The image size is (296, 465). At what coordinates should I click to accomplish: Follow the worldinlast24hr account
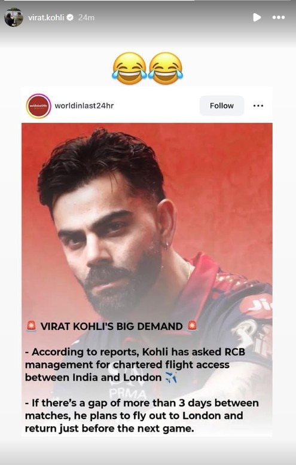click(x=222, y=106)
